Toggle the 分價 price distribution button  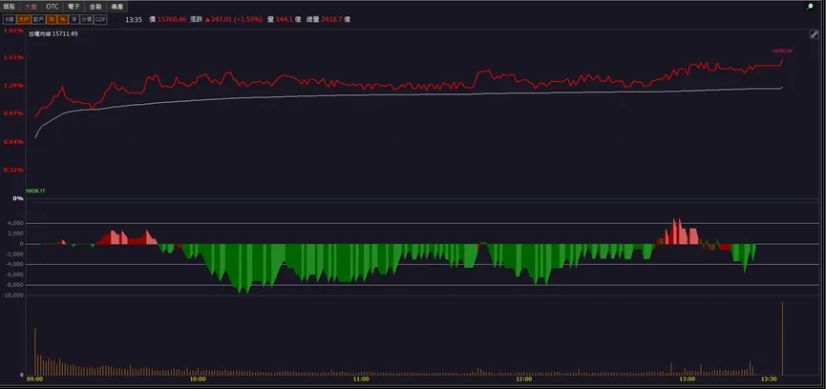(x=86, y=19)
